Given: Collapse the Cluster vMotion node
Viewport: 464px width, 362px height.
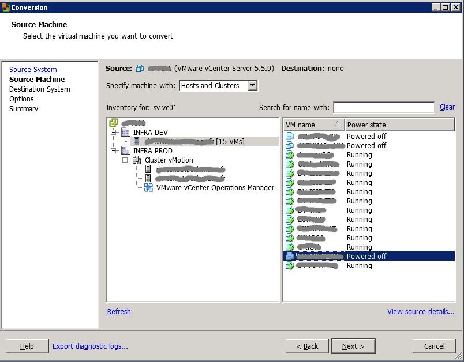Looking at the screenshot, I should click(x=125, y=160).
